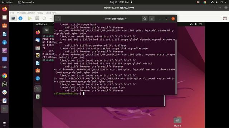The image size is (229, 128).
Task: Open LibreOffice Writer in host dock
Action: (x=5, y=34)
